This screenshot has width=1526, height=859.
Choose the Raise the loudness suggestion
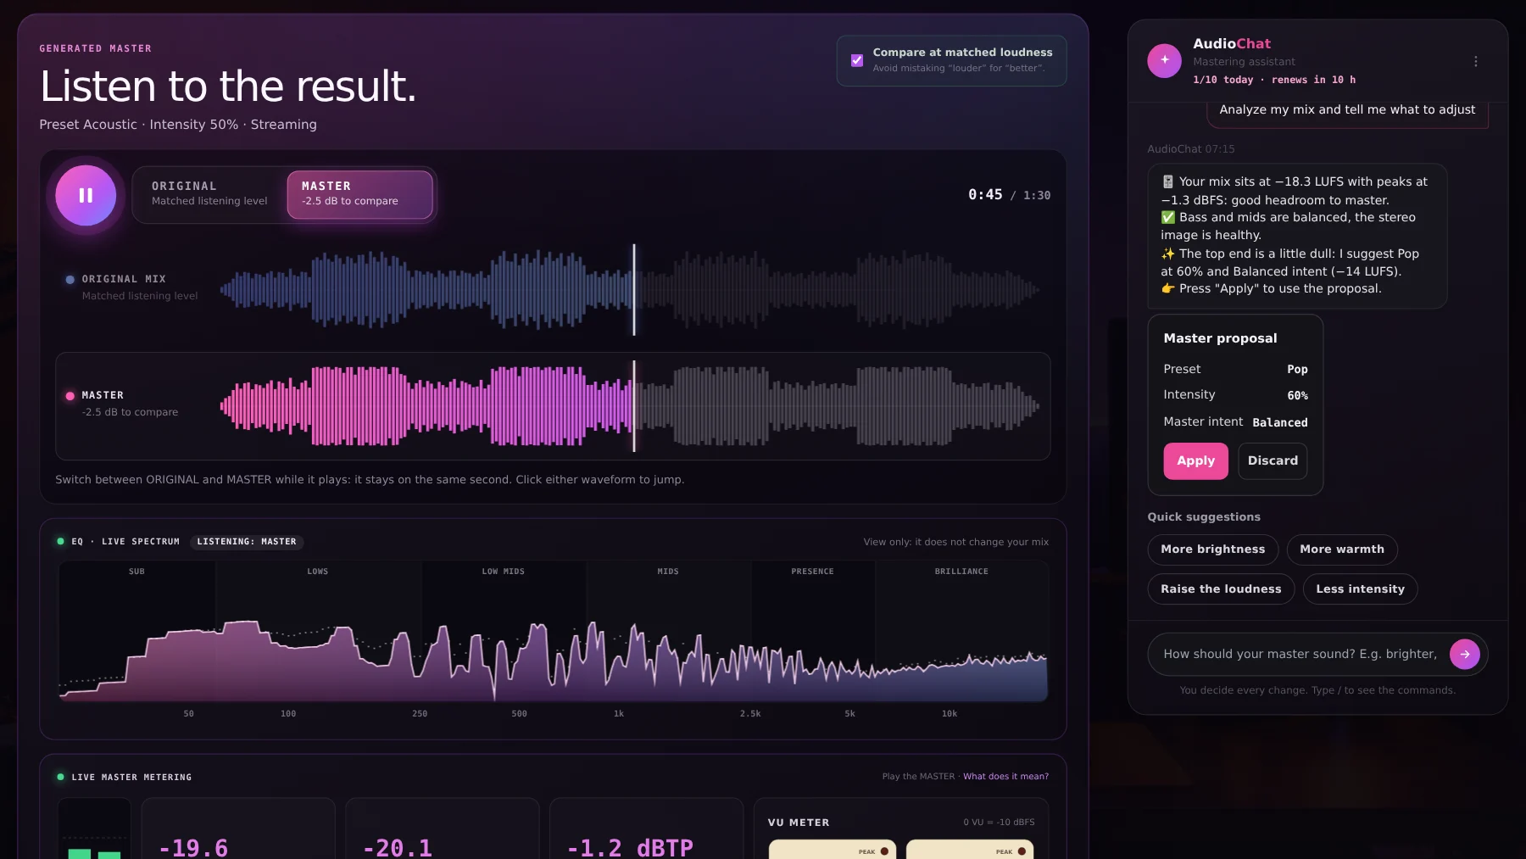pos(1221,589)
